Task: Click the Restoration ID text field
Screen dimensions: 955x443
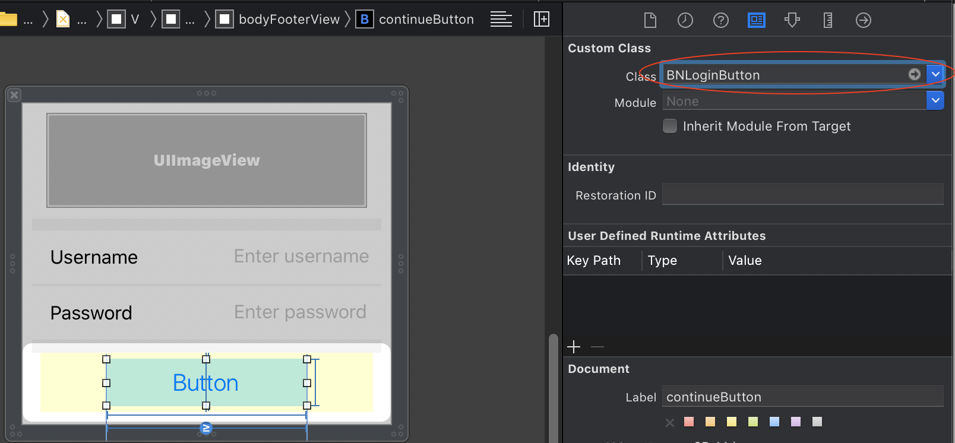Action: coord(802,195)
